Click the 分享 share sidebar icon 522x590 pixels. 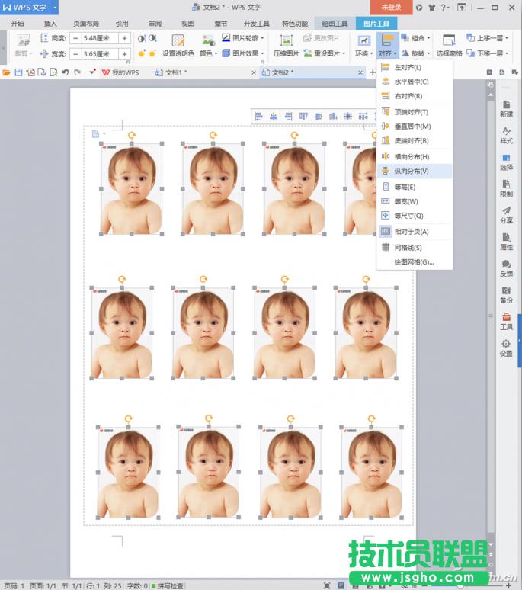(506, 215)
